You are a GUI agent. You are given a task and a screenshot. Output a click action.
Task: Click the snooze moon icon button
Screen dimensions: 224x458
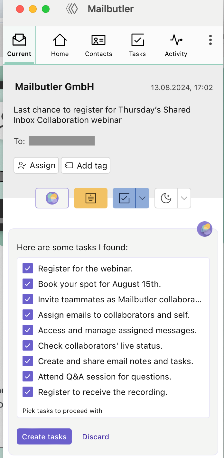click(x=166, y=198)
